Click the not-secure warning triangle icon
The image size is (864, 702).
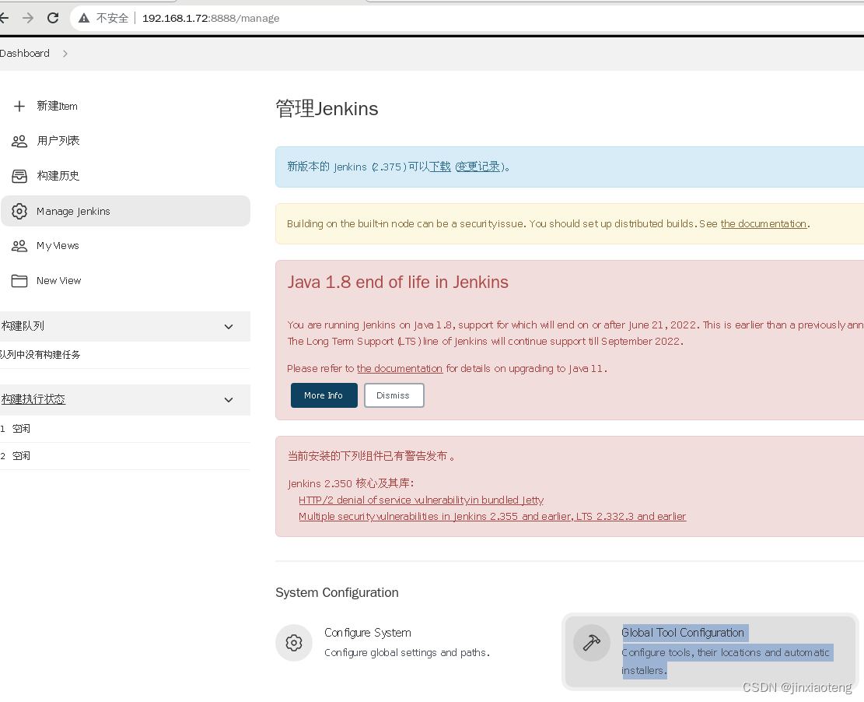(84, 18)
